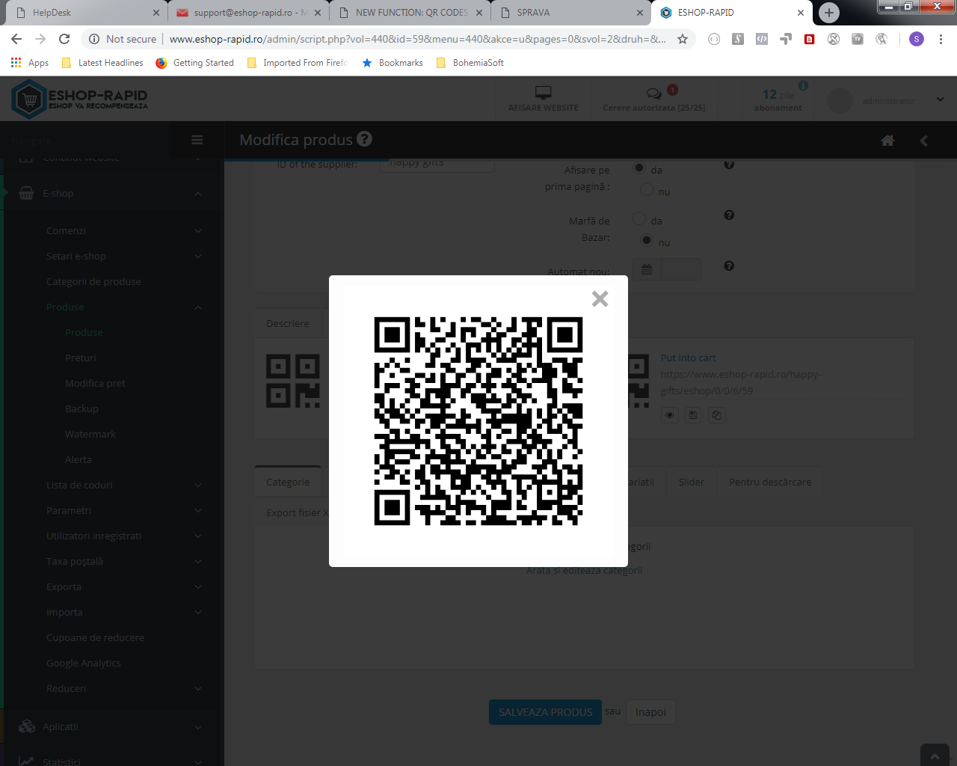The height and width of the screenshot is (766, 957).
Task: Open Preturi in sidebar
Action: tap(81, 358)
